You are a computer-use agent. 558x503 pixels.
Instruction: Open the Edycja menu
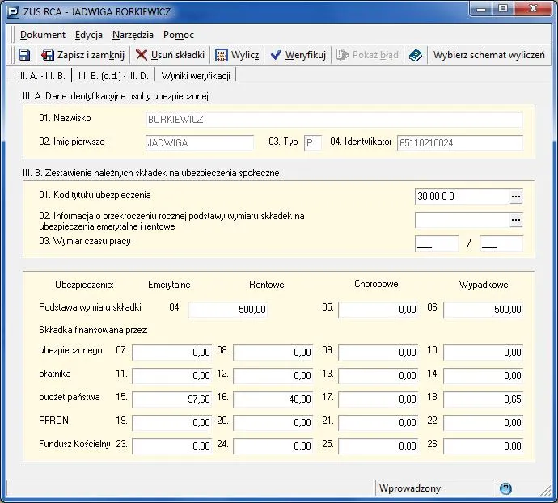tap(88, 35)
